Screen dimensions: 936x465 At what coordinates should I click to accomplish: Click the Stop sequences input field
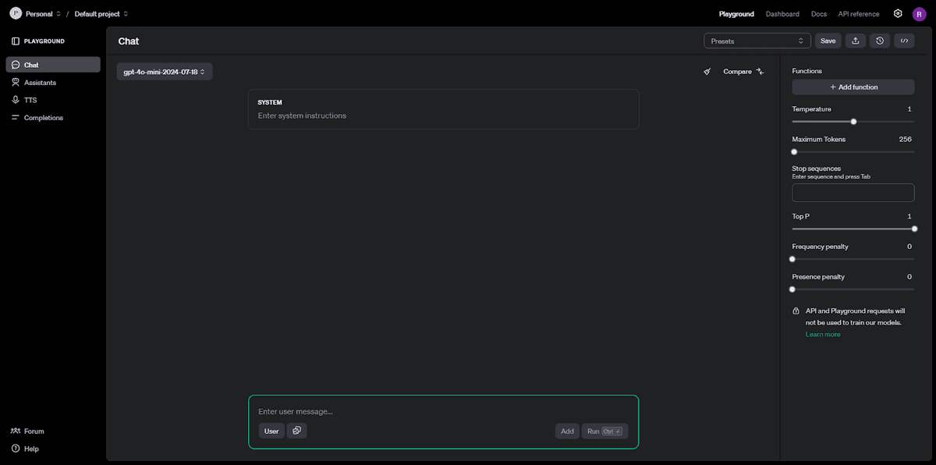click(853, 193)
